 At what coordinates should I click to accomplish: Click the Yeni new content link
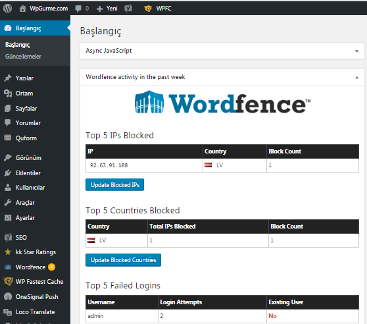tap(112, 9)
